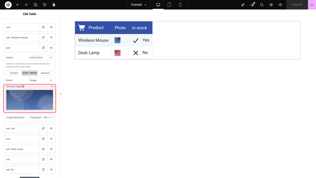Image resolution: width=316 pixels, height=178 pixels.
Task: Open the megaphone What's New icon
Action: pyautogui.click(x=253, y=5)
